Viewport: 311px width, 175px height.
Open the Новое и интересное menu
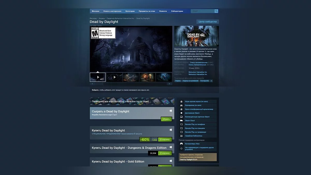(112, 11)
